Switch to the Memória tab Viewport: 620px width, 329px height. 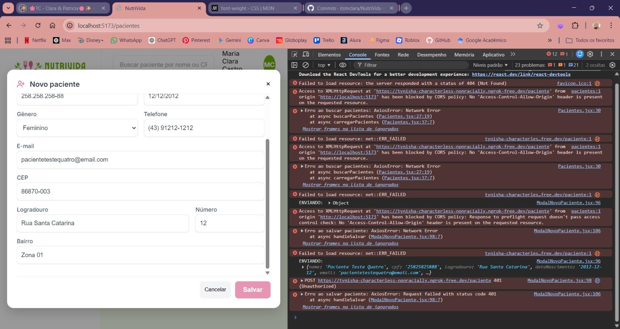coord(464,55)
